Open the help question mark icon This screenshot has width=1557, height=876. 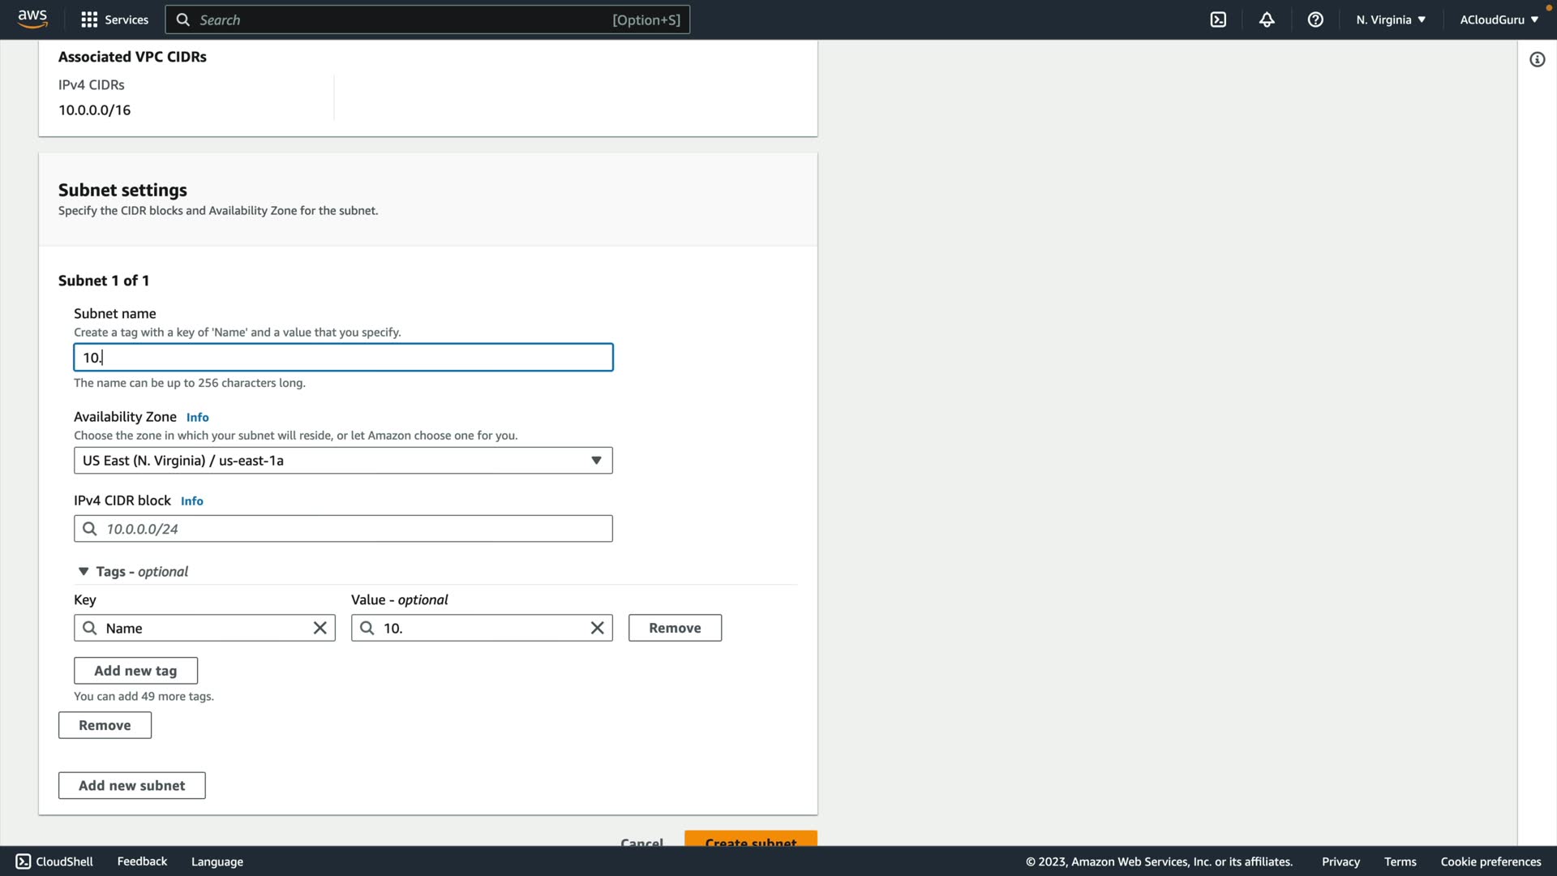click(x=1315, y=19)
